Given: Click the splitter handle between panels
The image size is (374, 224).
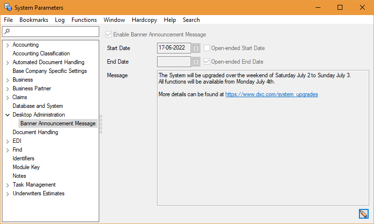Looking at the screenshot, I should [x=101, y=124].
